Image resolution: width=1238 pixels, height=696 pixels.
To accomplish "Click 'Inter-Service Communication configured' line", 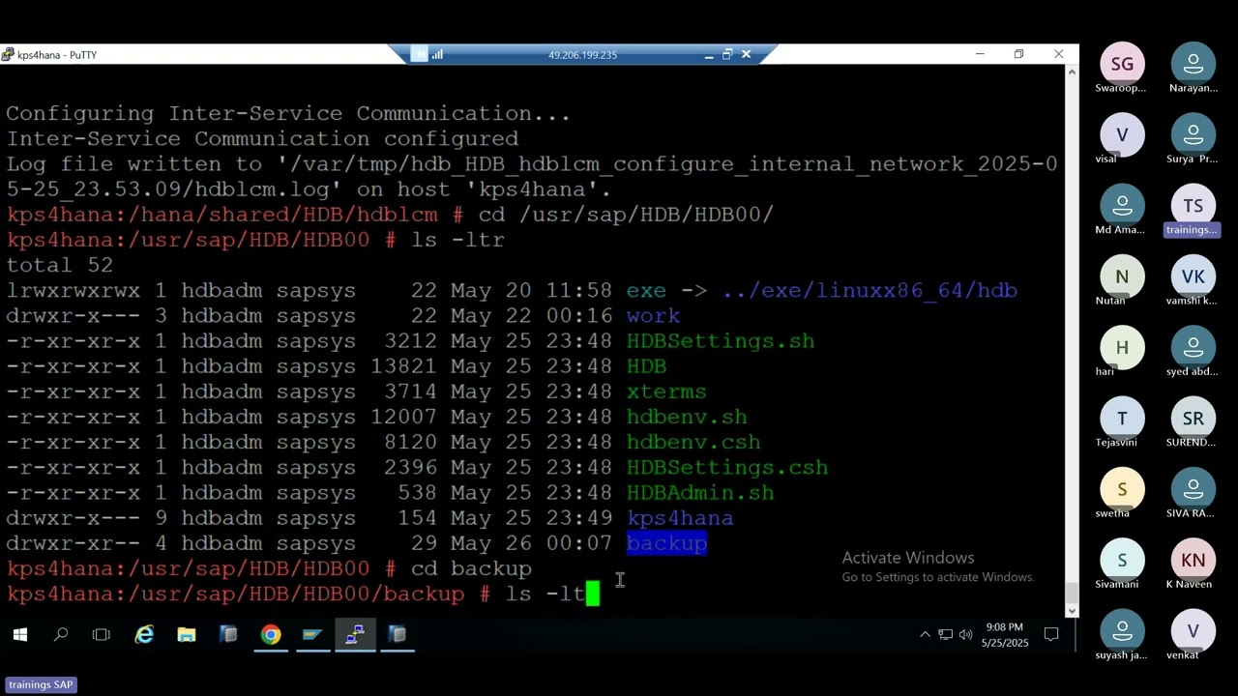I will tap(262, 139).
